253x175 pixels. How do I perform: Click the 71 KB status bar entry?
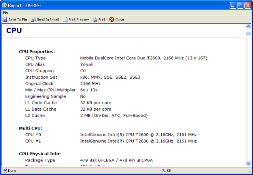click(x=166, y=171)
